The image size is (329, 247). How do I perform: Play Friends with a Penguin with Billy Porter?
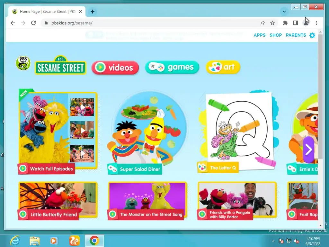pos(237,201)
